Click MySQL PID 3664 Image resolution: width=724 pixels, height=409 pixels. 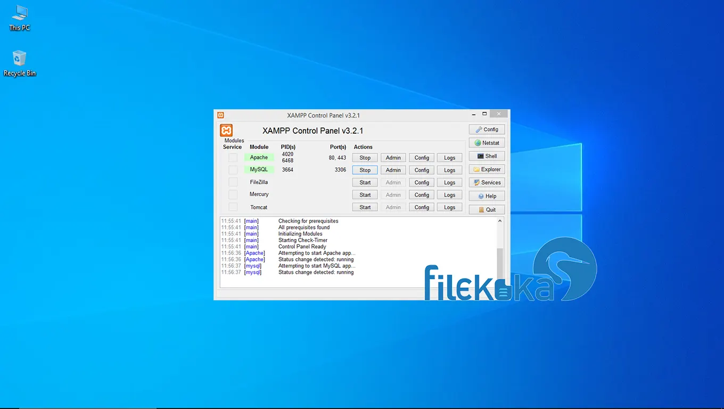(287, 170)
